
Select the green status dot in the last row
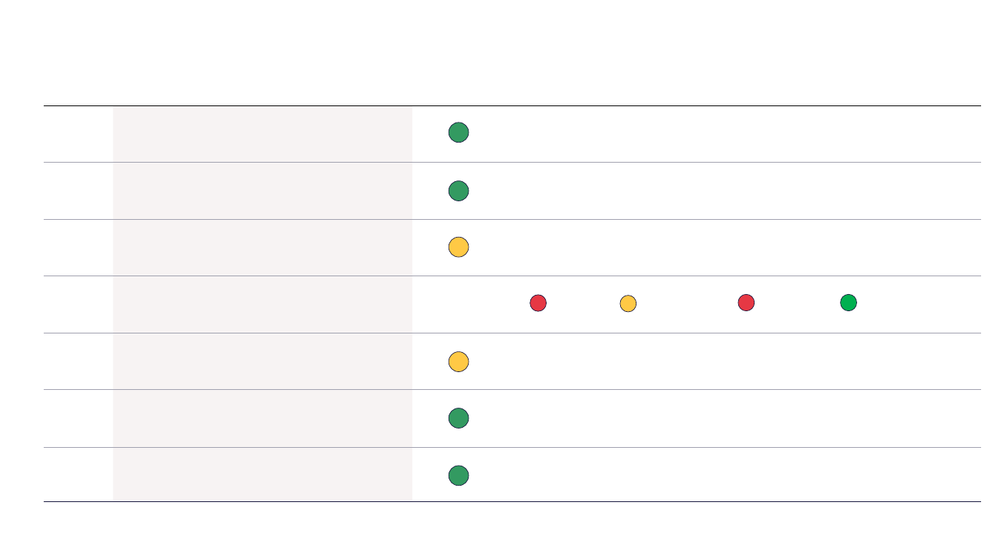(458, 476)
